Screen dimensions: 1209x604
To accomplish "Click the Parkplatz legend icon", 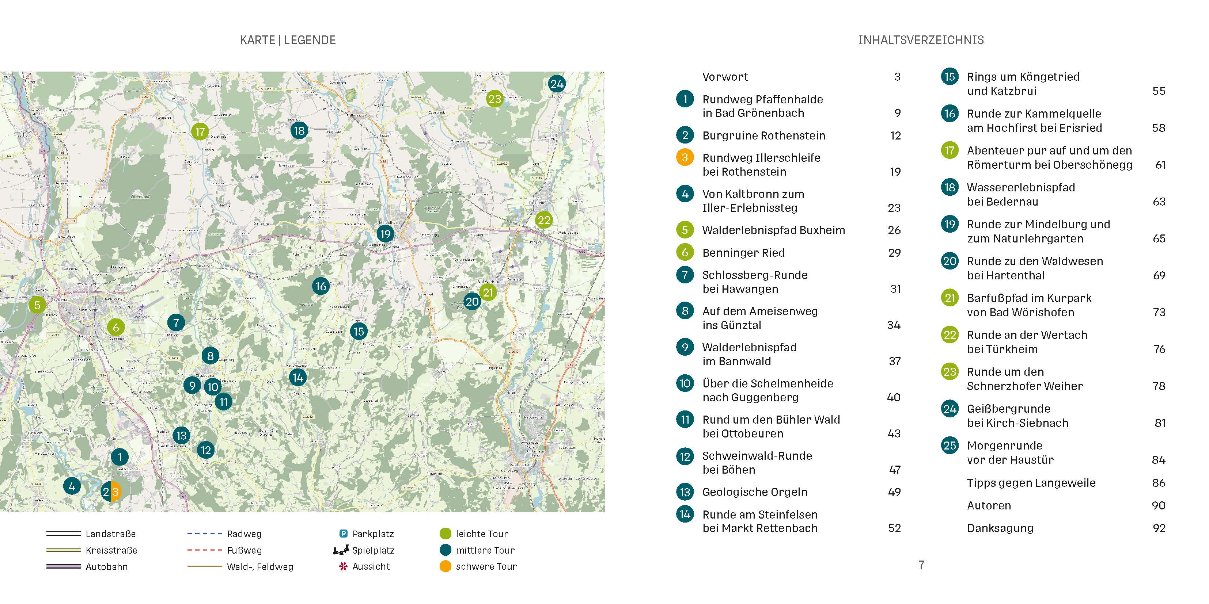I will [x=343, y=534].
